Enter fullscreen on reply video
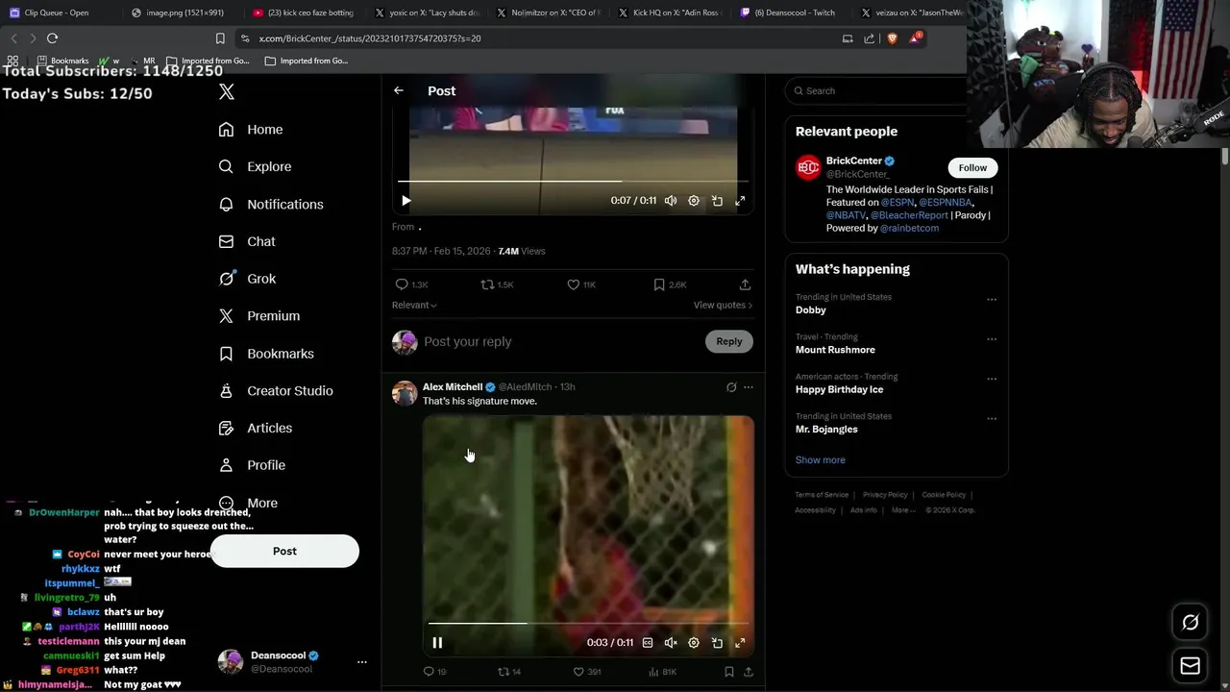The width and height of the screenshot is (1230, 692). [740, 643]
